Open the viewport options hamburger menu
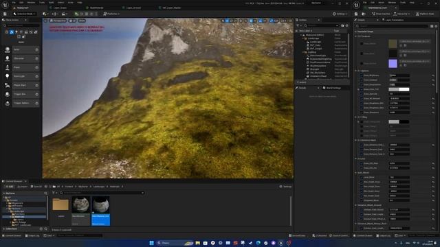The width and height of the screenshot is (440, 247). pos(46,21)
